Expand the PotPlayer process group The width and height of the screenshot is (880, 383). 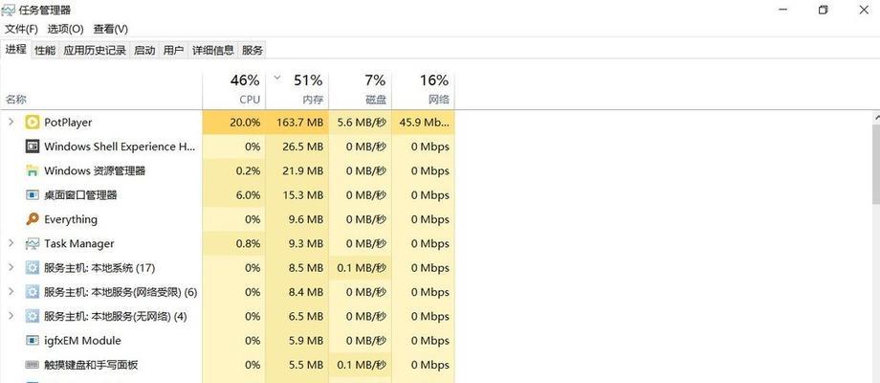point(11,122)
